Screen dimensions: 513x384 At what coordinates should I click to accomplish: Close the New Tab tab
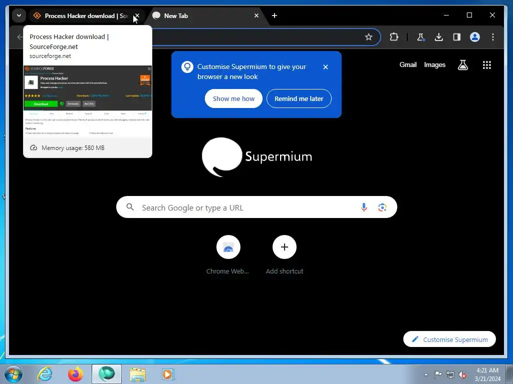256,15
